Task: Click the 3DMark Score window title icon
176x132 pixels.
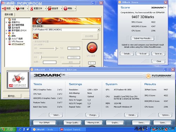Action: [x=120, y=2]
